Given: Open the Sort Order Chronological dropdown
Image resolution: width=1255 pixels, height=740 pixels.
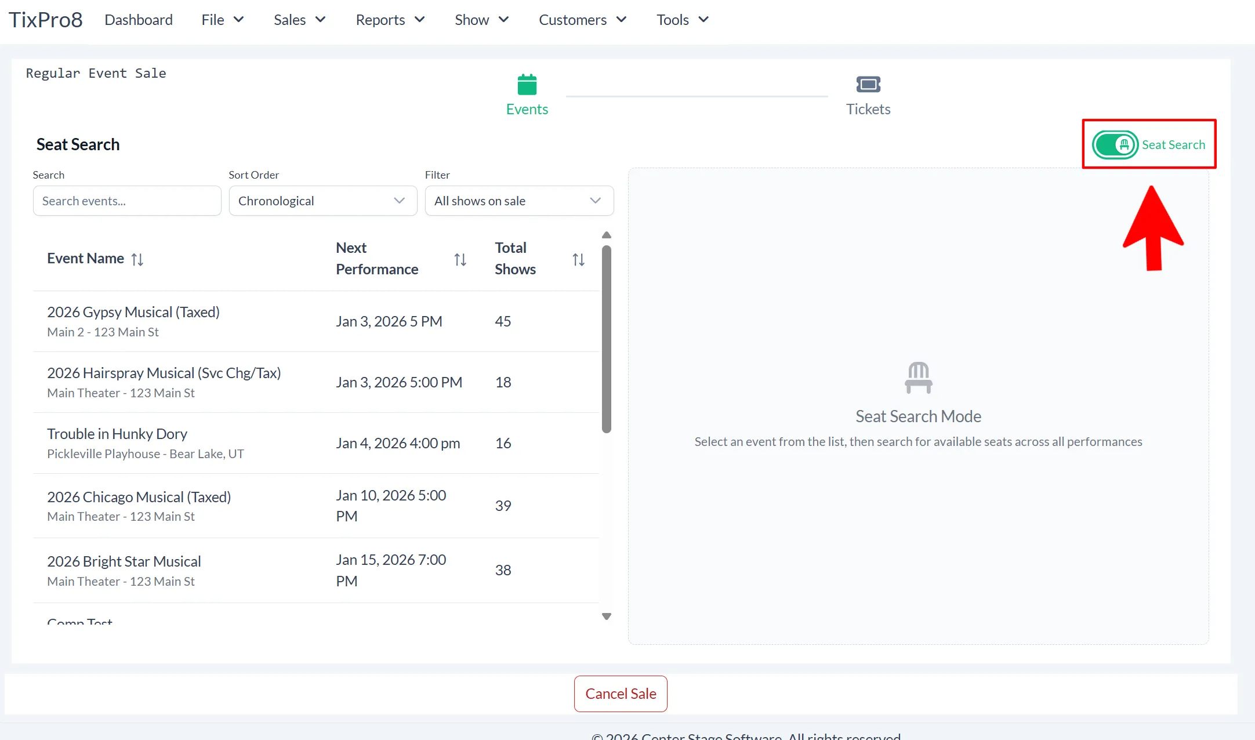Looking at the screenshot, I should coord(323,201).
